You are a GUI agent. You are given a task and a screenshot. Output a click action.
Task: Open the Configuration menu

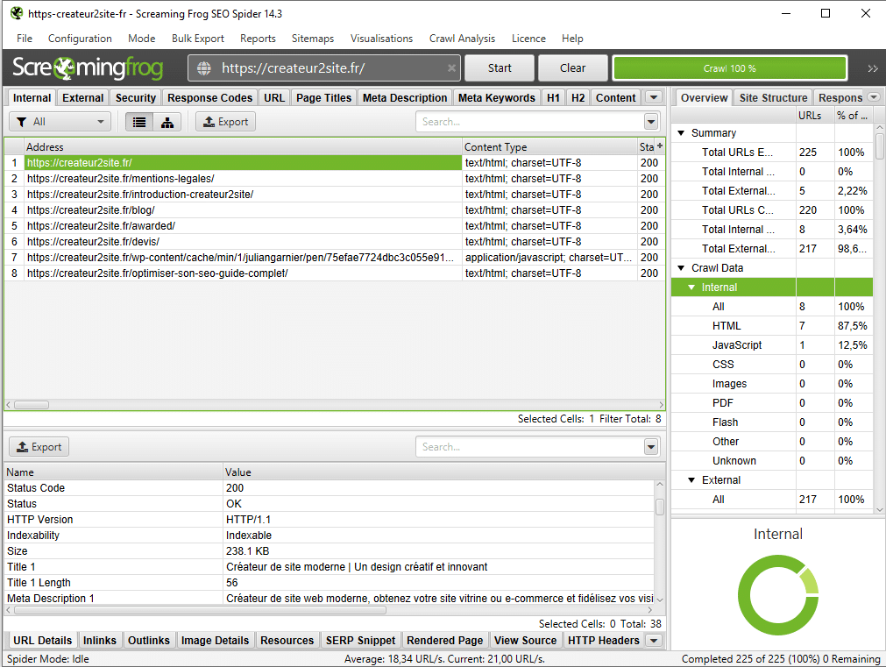(x=80, y=39)
